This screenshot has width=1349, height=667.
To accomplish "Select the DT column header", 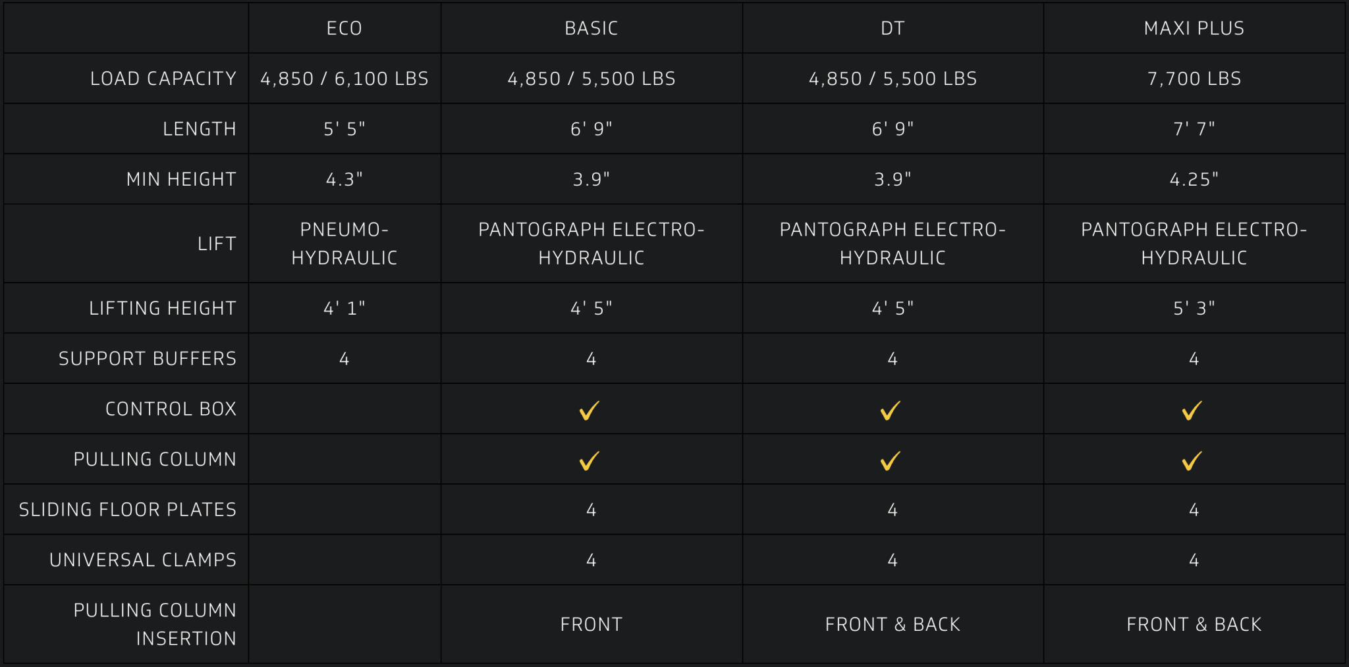I will pyautogui.click(x=893, y=28).
